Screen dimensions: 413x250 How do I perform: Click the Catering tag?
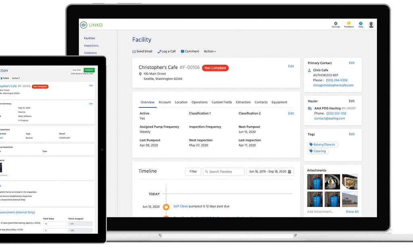318,151
